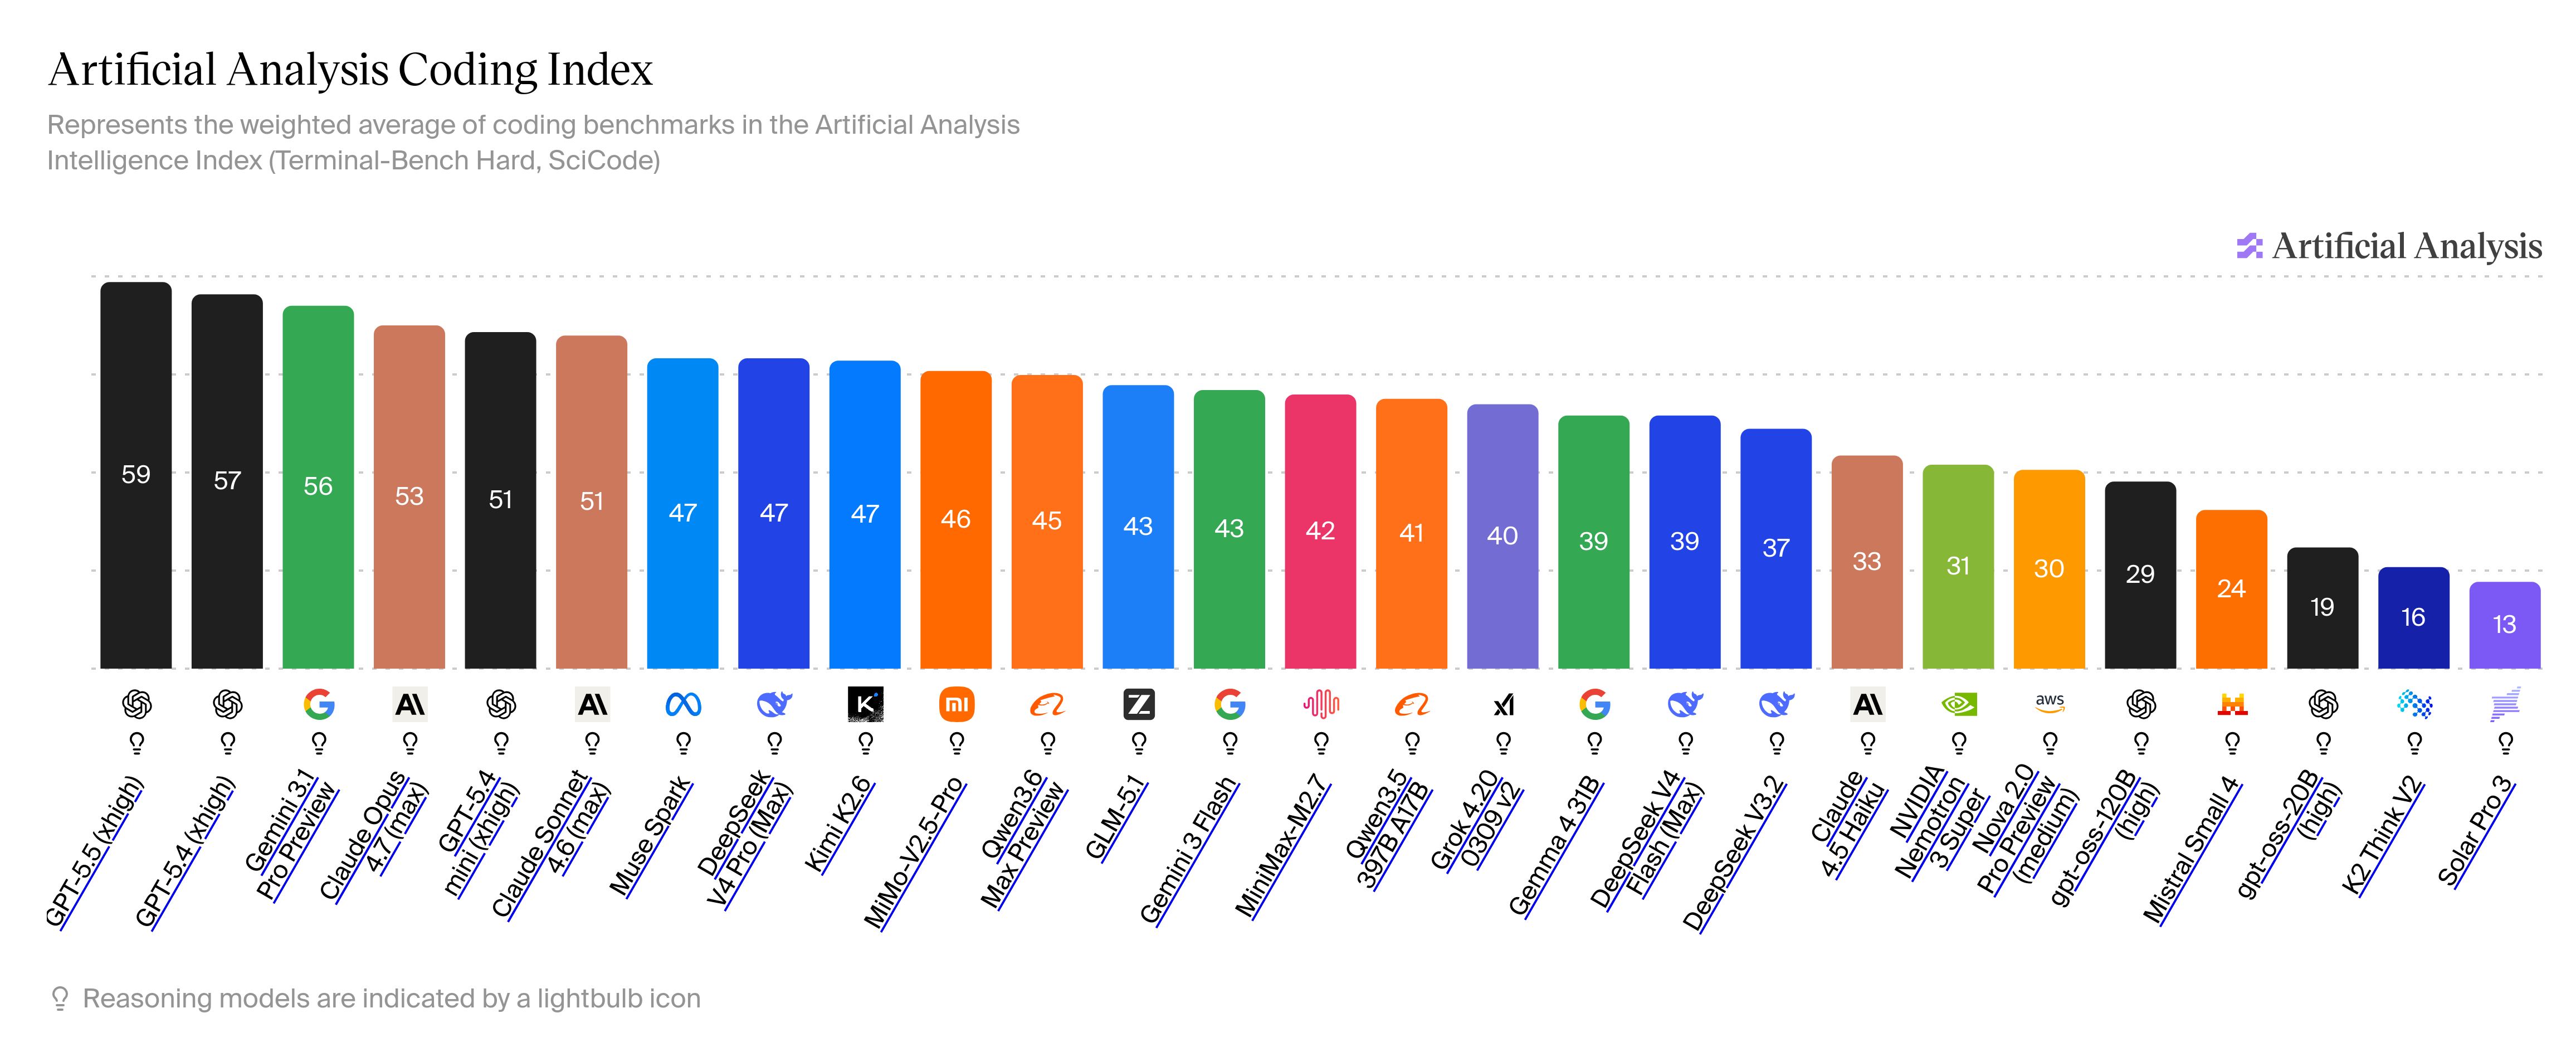The width and height of the screenshot is (2576, 1052).
Task: Open the Claude Opus 4.7 (max) link
Action: (x=374, y=836)
